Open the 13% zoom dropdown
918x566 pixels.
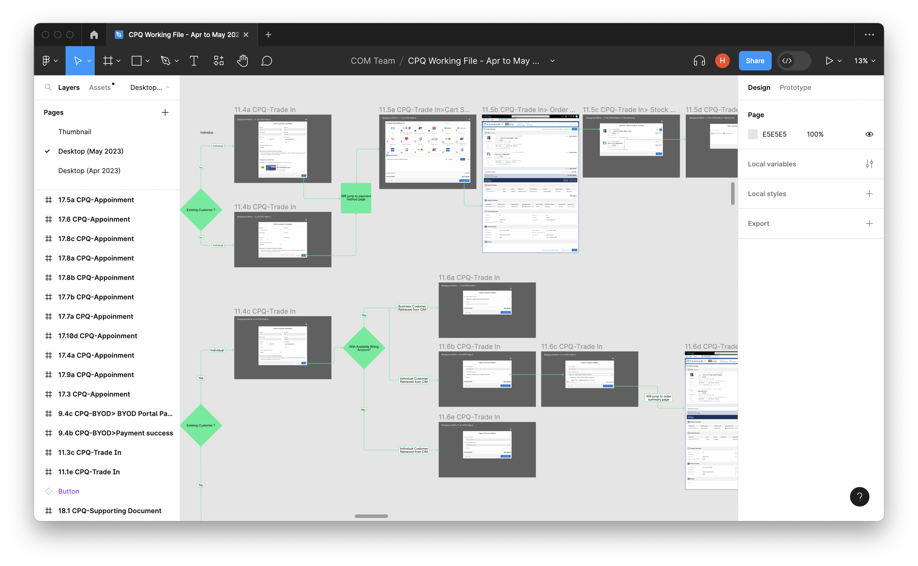click(865, 61)
